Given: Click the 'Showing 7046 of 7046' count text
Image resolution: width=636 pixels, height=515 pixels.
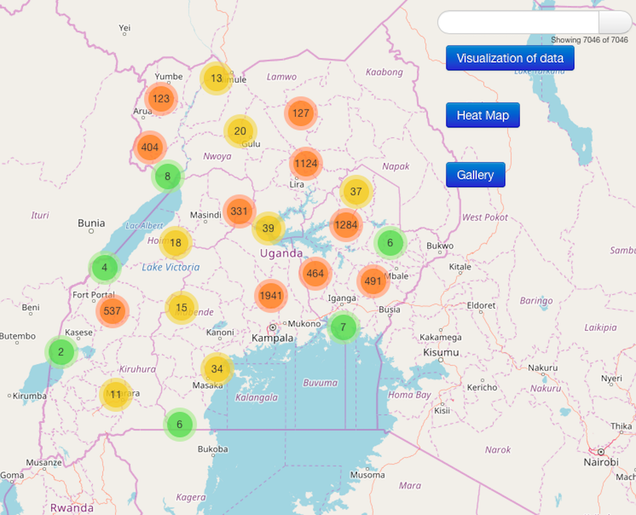Looking at the screenshot, I should click(x=589, y=40).
